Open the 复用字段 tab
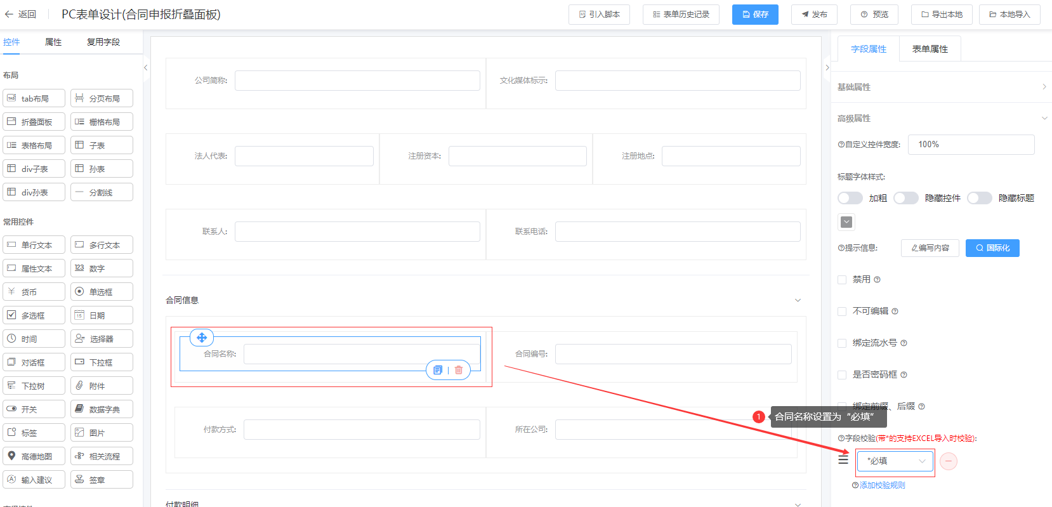1052x507 pixels. 103,42
